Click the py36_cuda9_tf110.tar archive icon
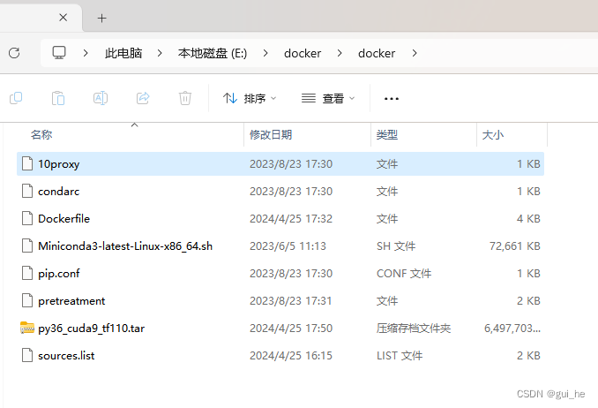The width and height of the screenshot is (598, 408). click(27, 328)
